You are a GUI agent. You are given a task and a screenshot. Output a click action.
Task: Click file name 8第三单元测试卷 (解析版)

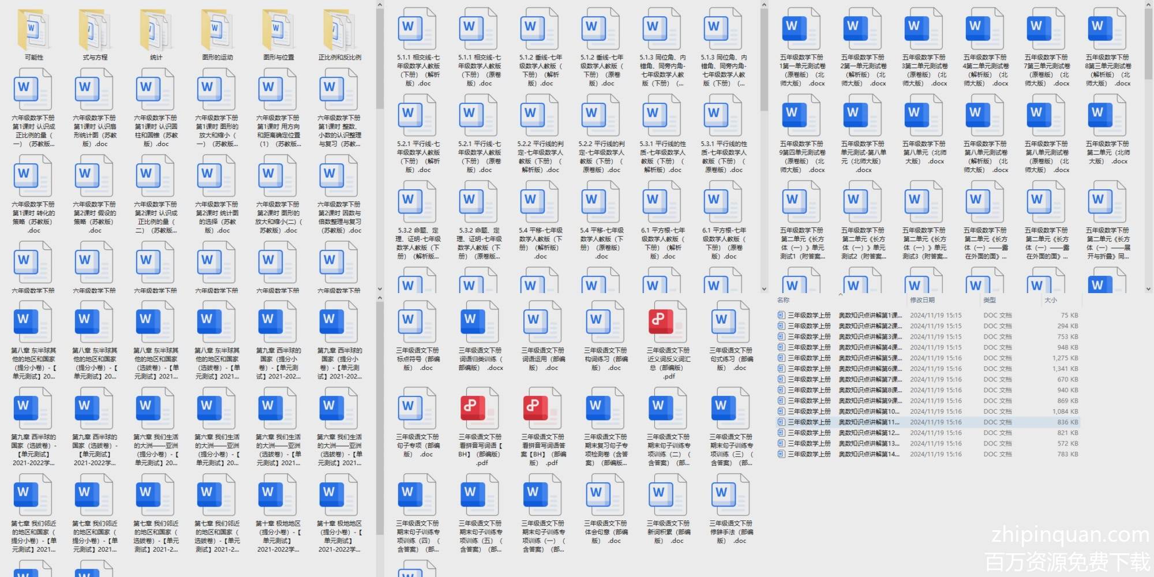(x=1107, y=70)
